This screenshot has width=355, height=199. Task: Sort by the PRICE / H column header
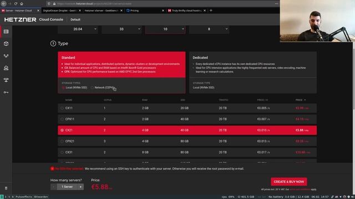(x=262, y=99)
